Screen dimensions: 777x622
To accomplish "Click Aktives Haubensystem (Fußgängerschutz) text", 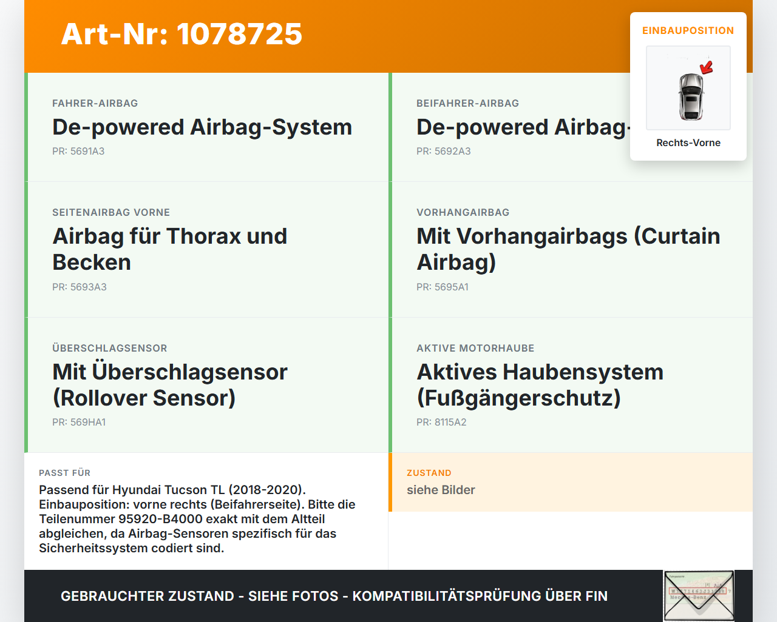I will coord(540,385).
